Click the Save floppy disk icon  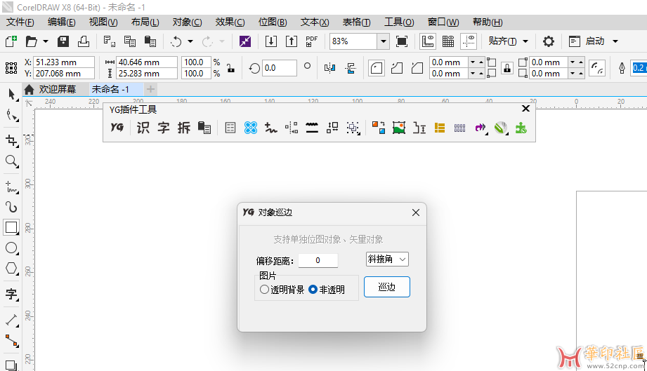tap(63, 41)
